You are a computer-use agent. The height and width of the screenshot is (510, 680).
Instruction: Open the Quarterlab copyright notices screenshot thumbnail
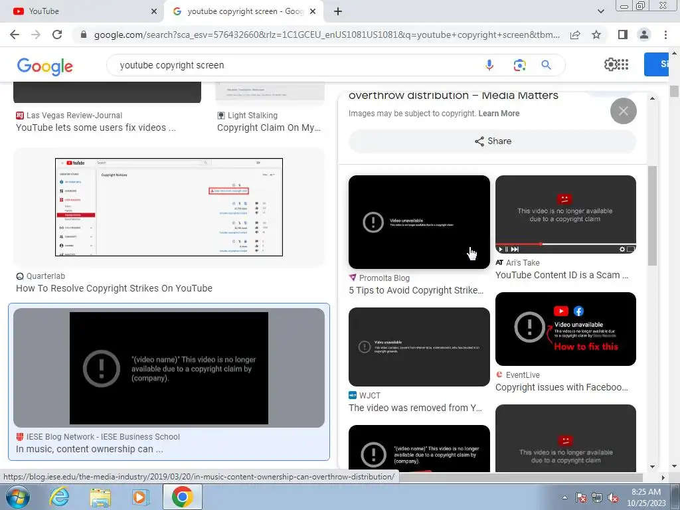point(169,207)
